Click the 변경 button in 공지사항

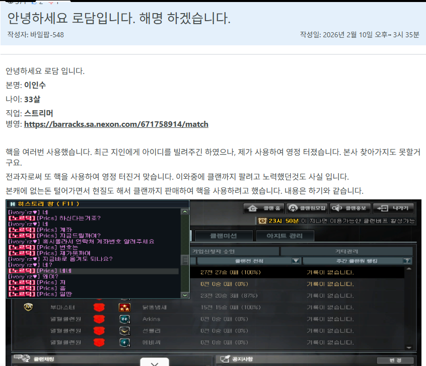click(x=395, y=360)
